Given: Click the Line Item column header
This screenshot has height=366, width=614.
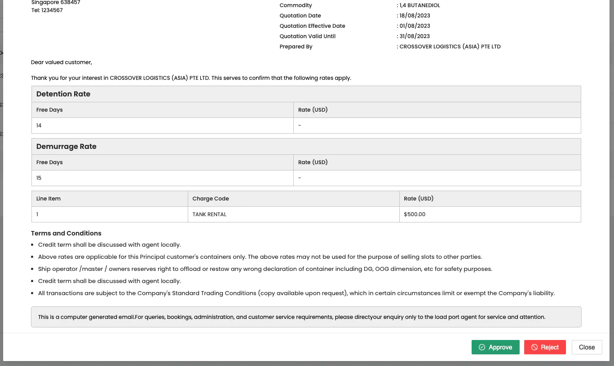Looking at the screenshot, I should pyautogui.click(x=49, y=199).
